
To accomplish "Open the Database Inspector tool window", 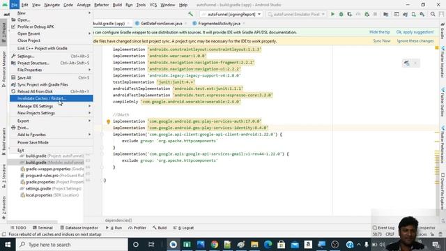I will tap(79, 228).
